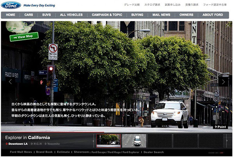The image size is (234, 158).
Task: Click the Point arrow button
Action: tap(220, 127)
